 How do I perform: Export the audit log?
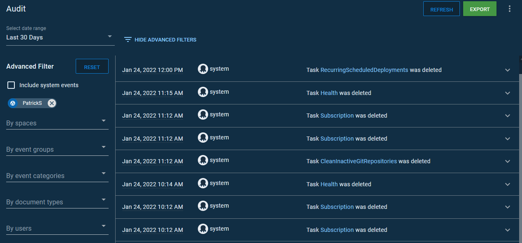coord(480,9)
